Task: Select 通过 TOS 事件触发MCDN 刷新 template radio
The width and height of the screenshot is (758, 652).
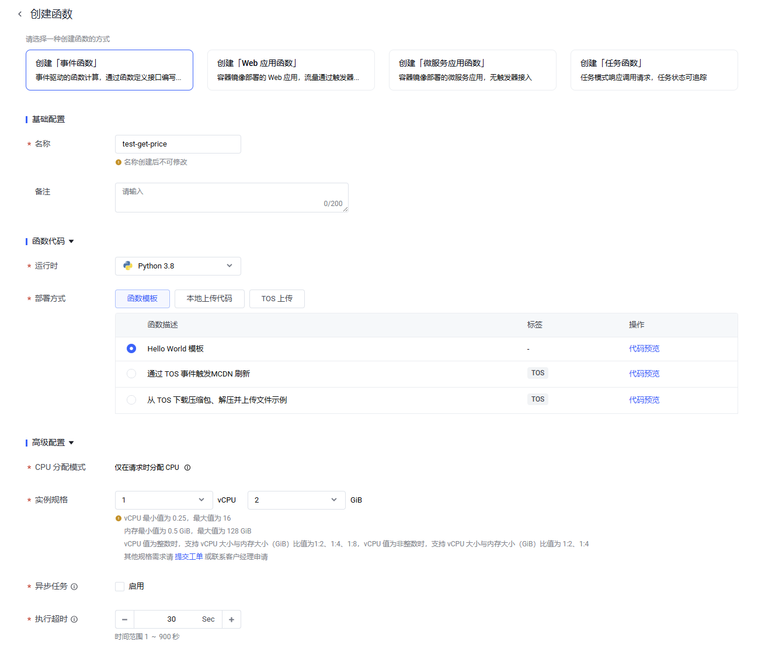Action: [131, 374]
